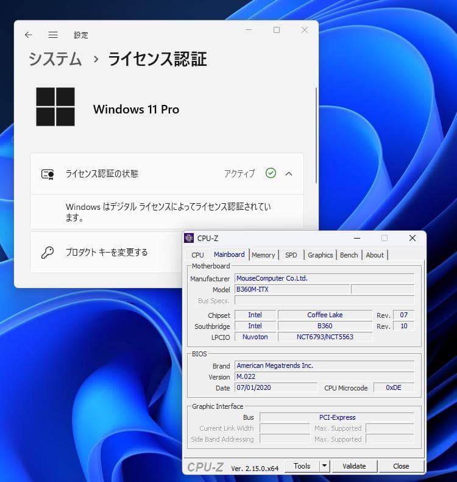Open the Tools dropdown arrow in CPU-Z
This screenshot has width=457, height=482.
(325, 466)
